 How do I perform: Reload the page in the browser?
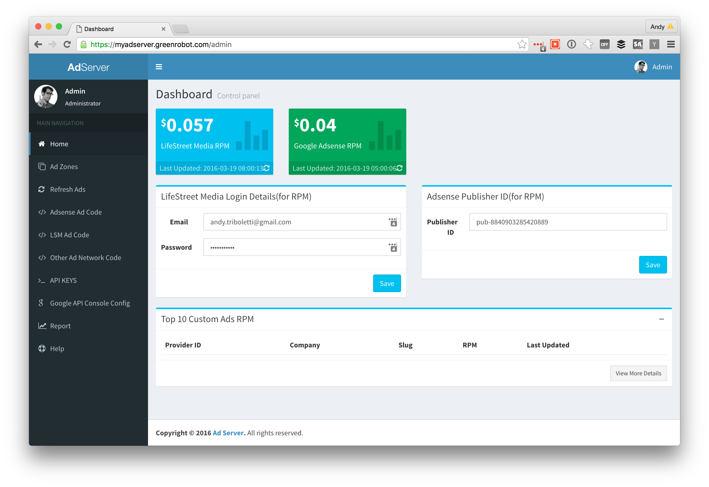(67, 44)
